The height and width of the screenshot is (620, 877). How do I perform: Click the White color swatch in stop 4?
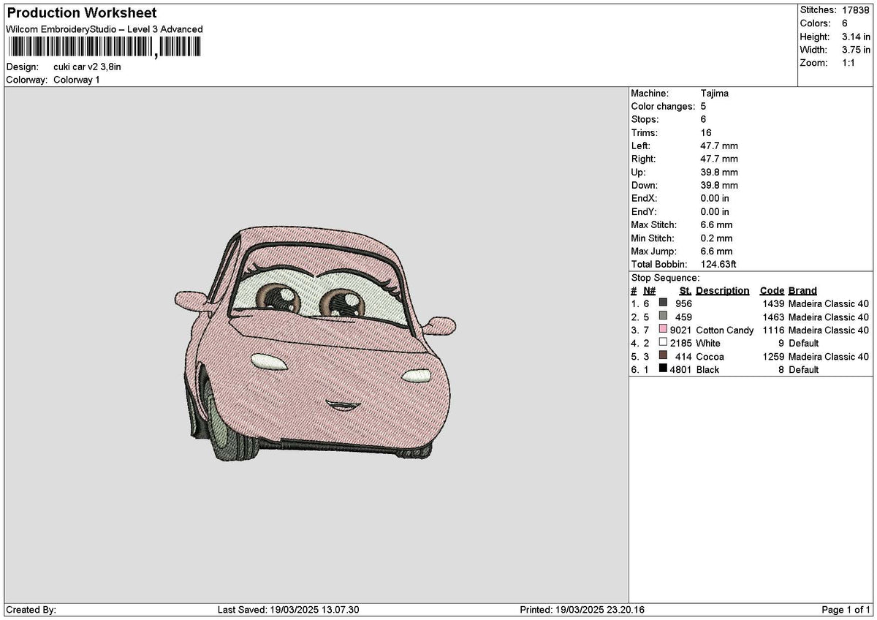tap(663, 342)
